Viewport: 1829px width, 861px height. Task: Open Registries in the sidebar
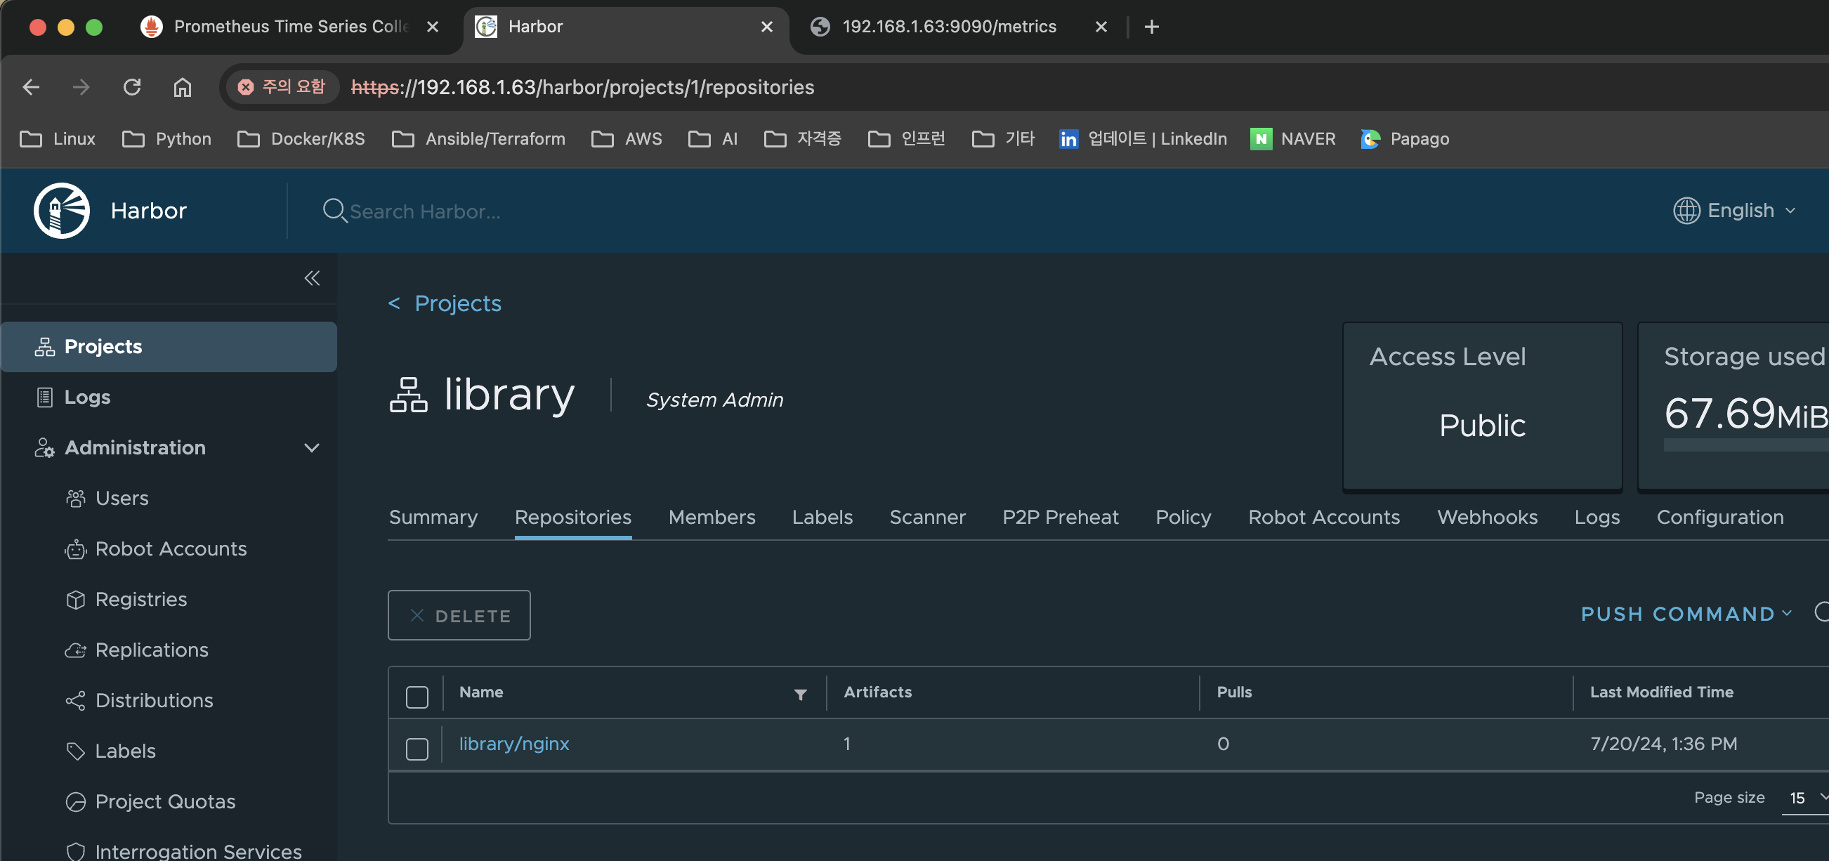coord(140,600)
